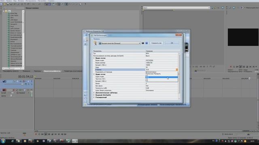Select the Видео кодек row
Viewport: 259px width, 145px height.
pos(136,60)
